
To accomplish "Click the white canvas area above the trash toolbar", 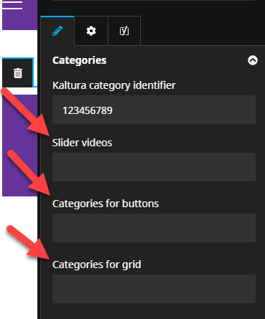I will pyautogui.click(x=20, y=44).
